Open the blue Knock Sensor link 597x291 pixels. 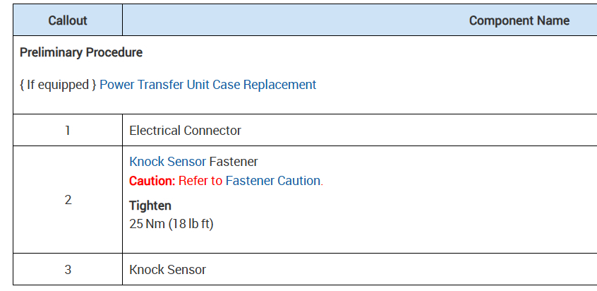(x=167, y=162)
